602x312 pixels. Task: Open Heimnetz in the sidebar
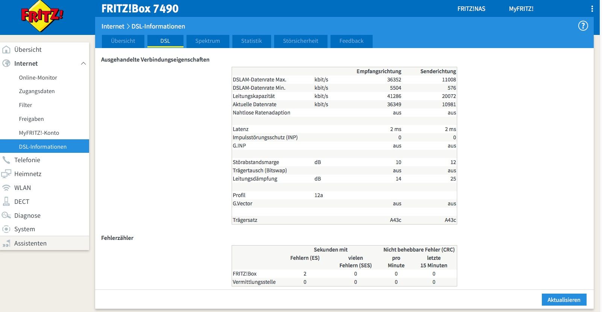pyautogui.click(x=28, y=174)
